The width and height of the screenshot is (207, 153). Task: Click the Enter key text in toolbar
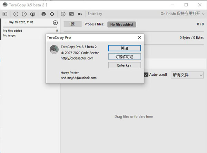[95, 14]
